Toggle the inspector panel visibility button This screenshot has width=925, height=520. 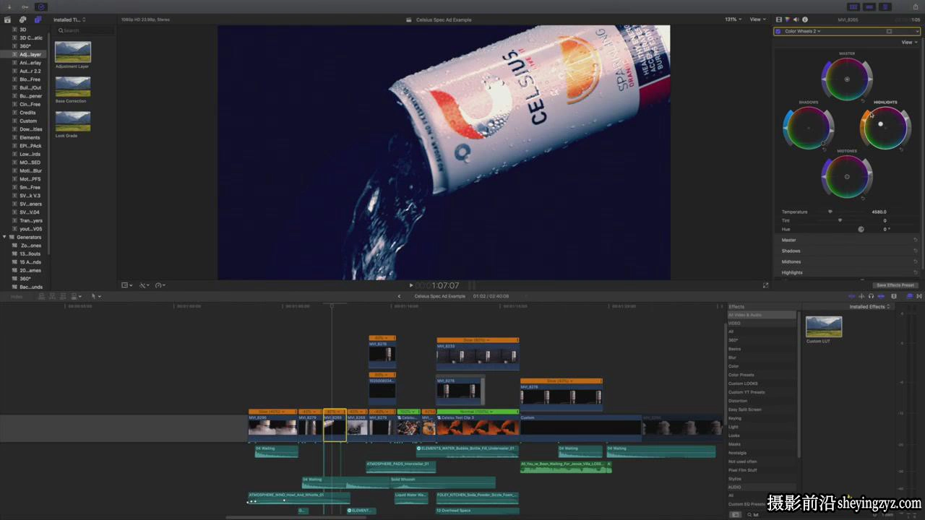(885, 6)
